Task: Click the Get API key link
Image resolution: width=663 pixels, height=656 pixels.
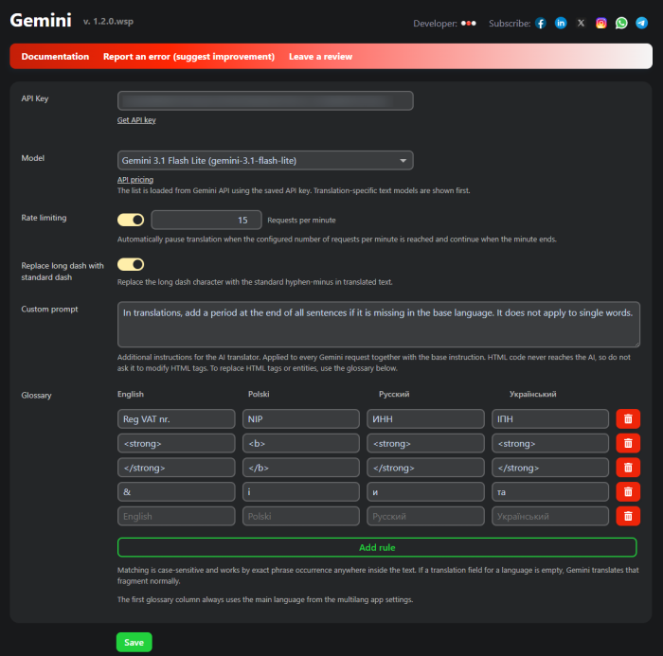Action: point(136,120)
